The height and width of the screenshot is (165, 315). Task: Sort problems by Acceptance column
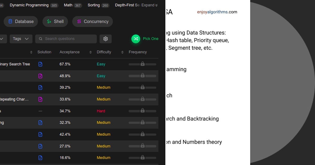pyautogui.click(x=90, y=52)
